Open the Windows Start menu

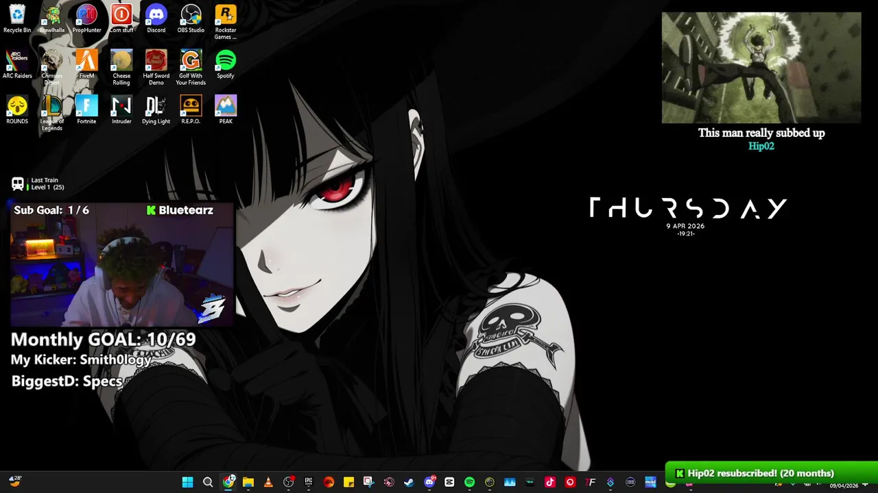coord(187,482)
